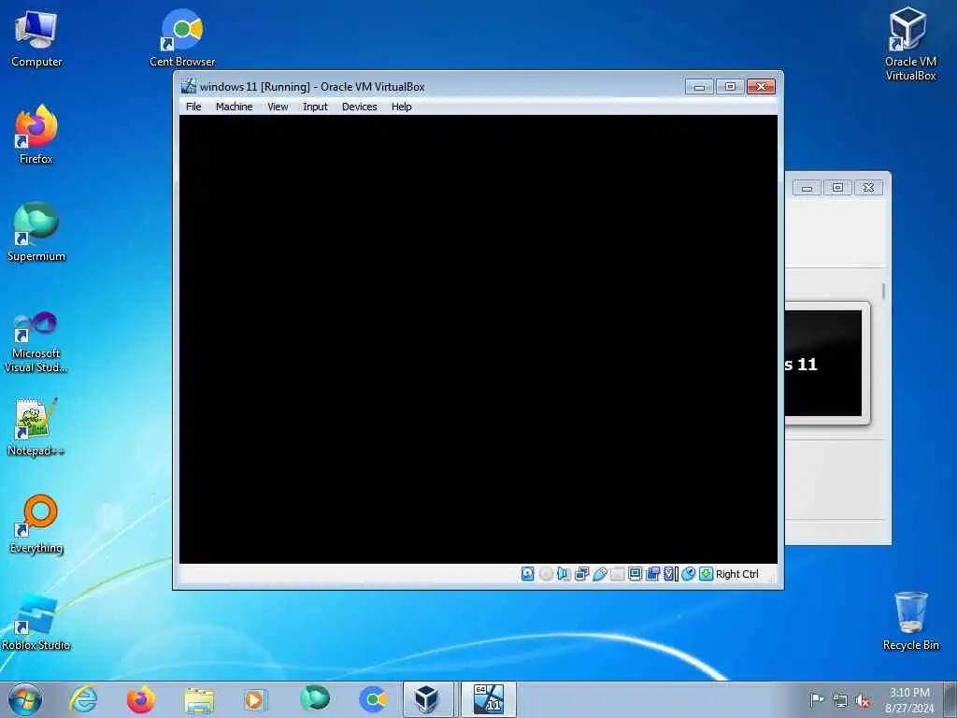The image size is (957, 718).
Task: Select the Microsoft Visual Studio desktop shortcut
Action: tap(36, 342)
